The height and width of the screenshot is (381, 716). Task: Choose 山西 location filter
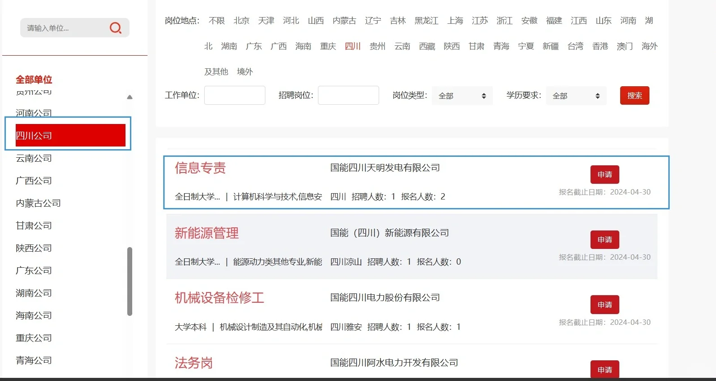pyautogui.click(x=316, y=21)
